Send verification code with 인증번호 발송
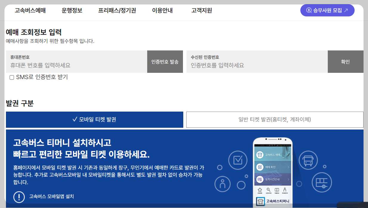Viewport: 368px width, 208px height. [x=165, y=62]
